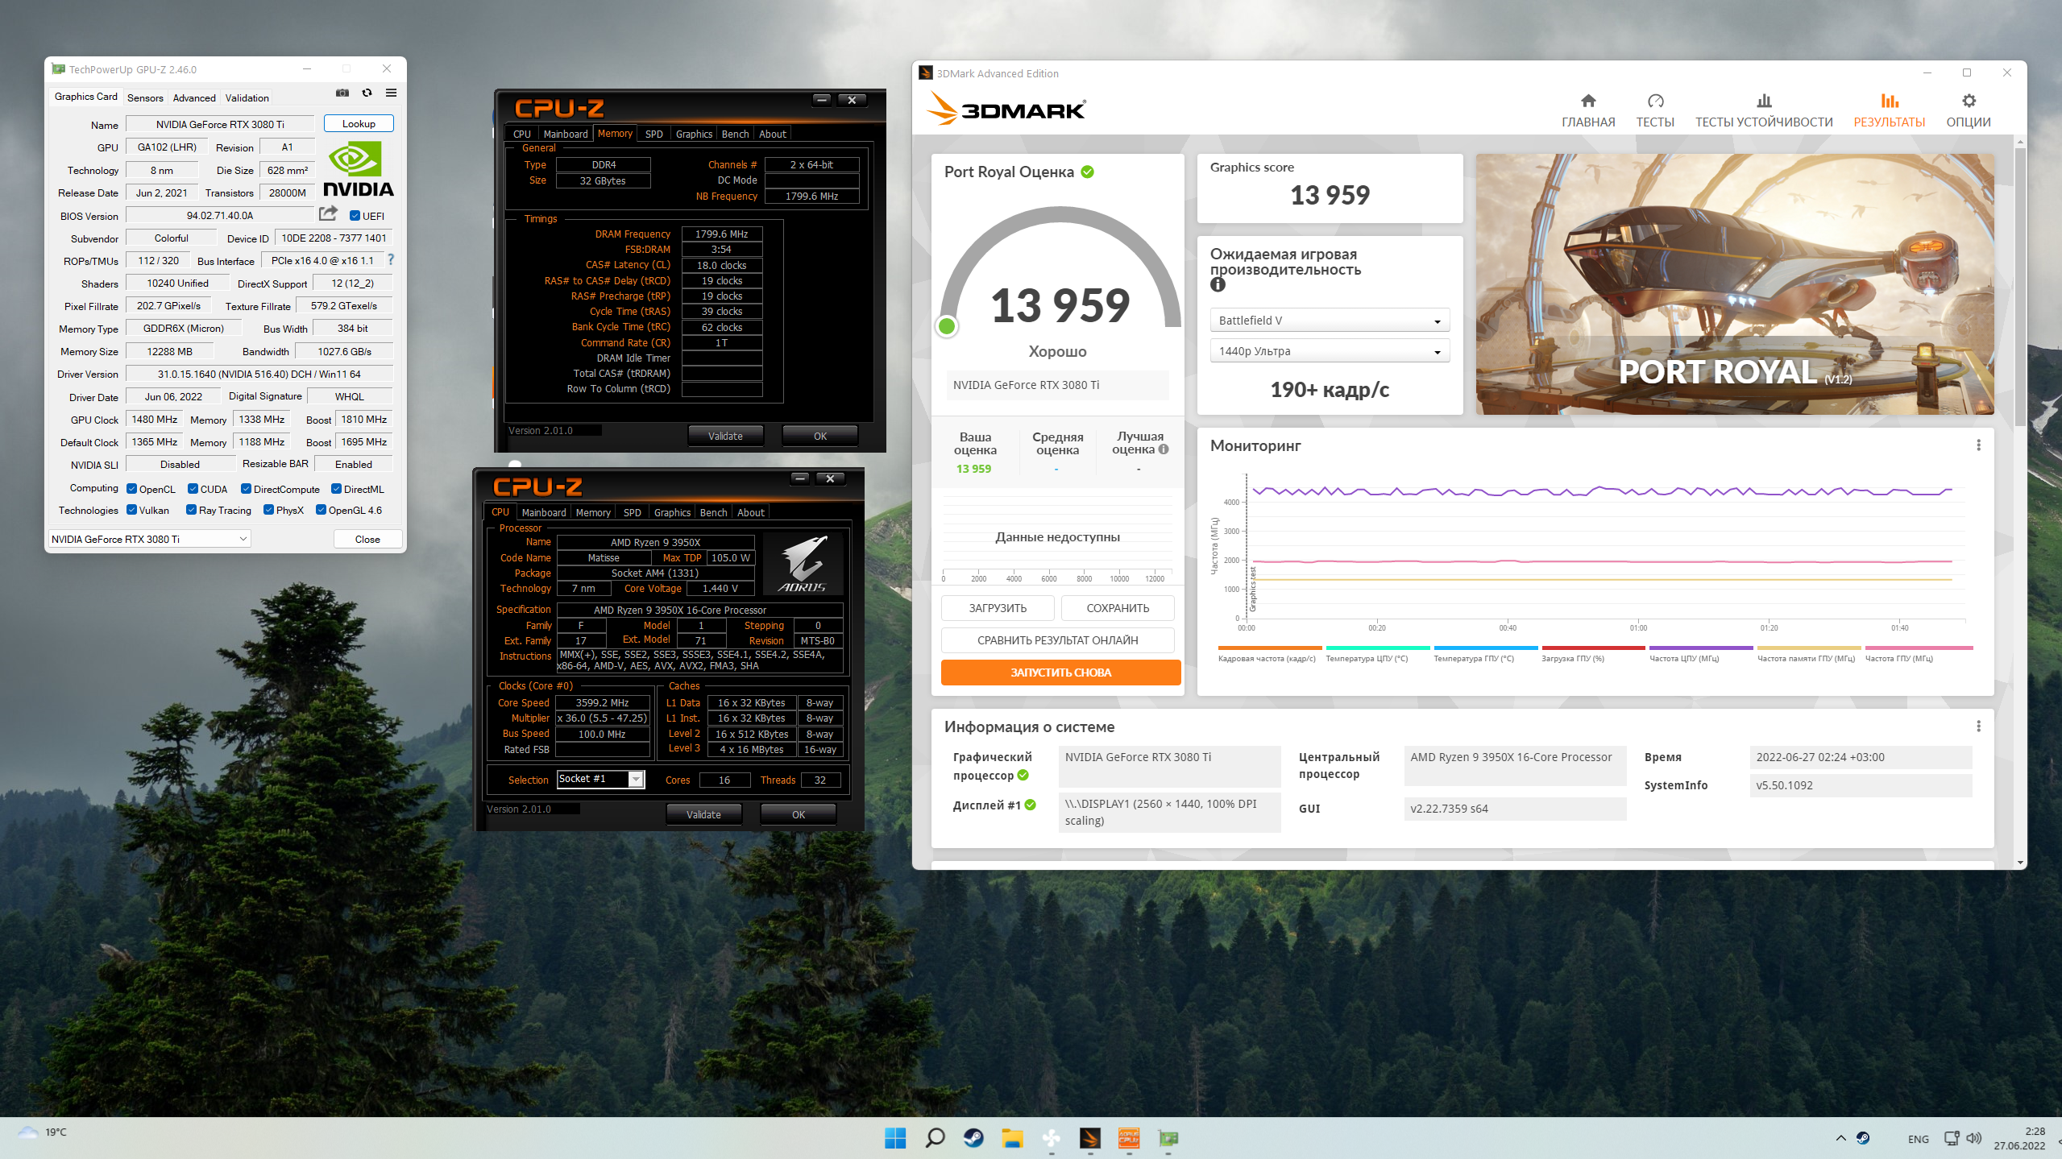Click Close button in GPU-Z
This screenshot has width=2062, height=1159.
point(367,540)
